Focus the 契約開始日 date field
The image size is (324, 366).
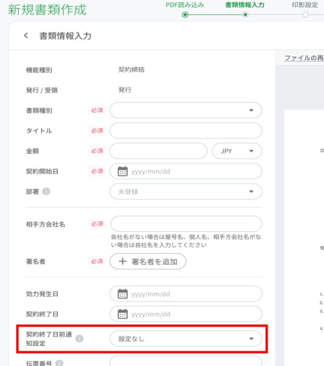186,171
